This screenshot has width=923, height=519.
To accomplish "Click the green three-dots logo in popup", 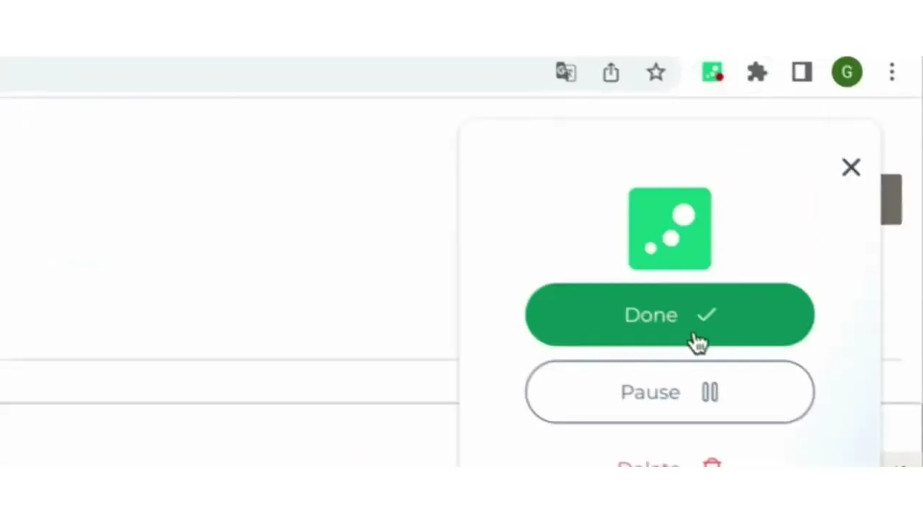I will 670,229.
